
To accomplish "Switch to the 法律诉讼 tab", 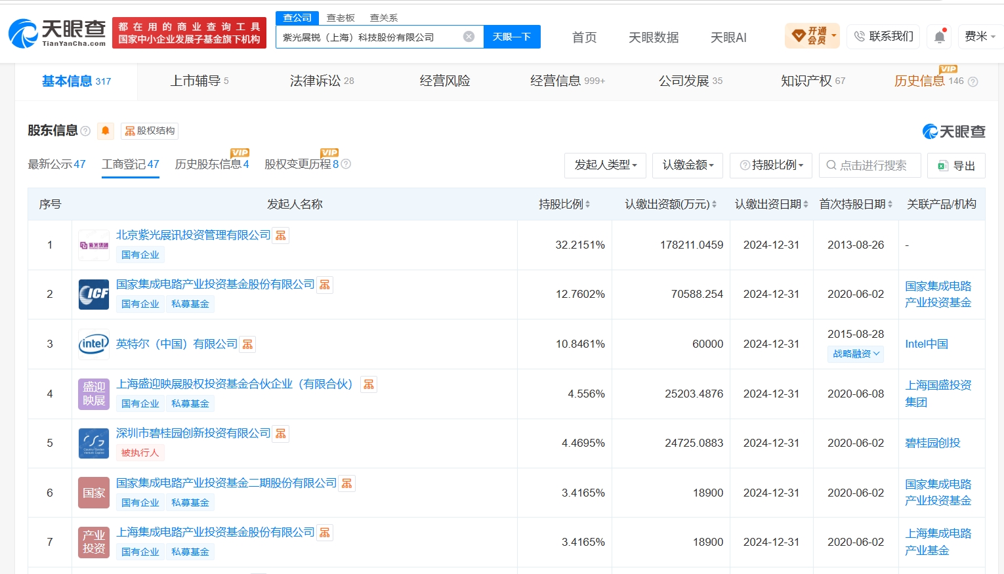I will click(x=322, y=81).
